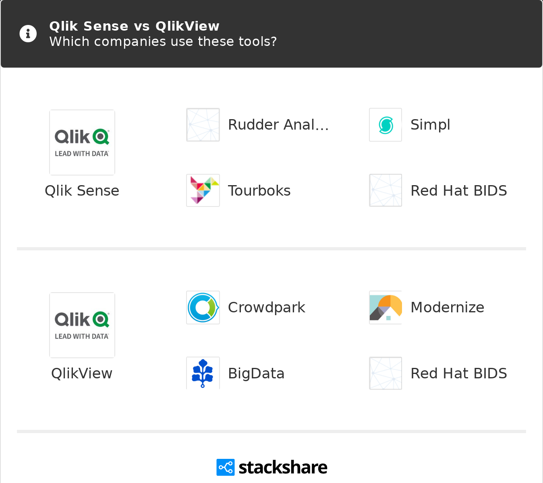Open the Qlik Sense text label
The image size is (543, 483).
coord(82,191)
